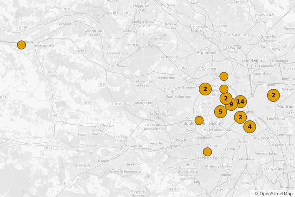Click the Argenteuil map label
Screen dimensions: 295x197
click(207, 53)
